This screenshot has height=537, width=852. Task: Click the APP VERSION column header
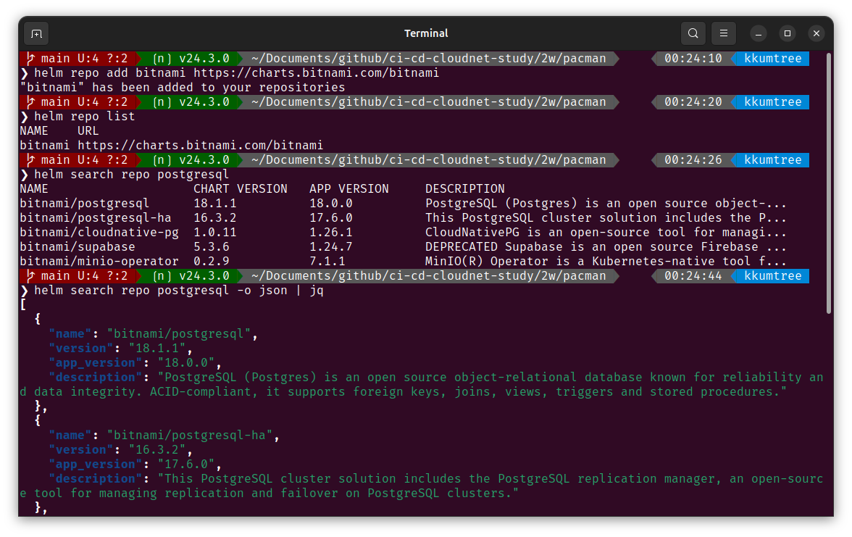click(x=349, y=188)
